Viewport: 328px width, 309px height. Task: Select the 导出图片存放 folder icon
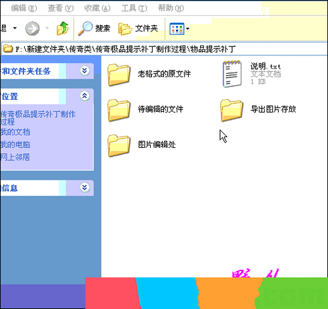(x=232, y=111)
